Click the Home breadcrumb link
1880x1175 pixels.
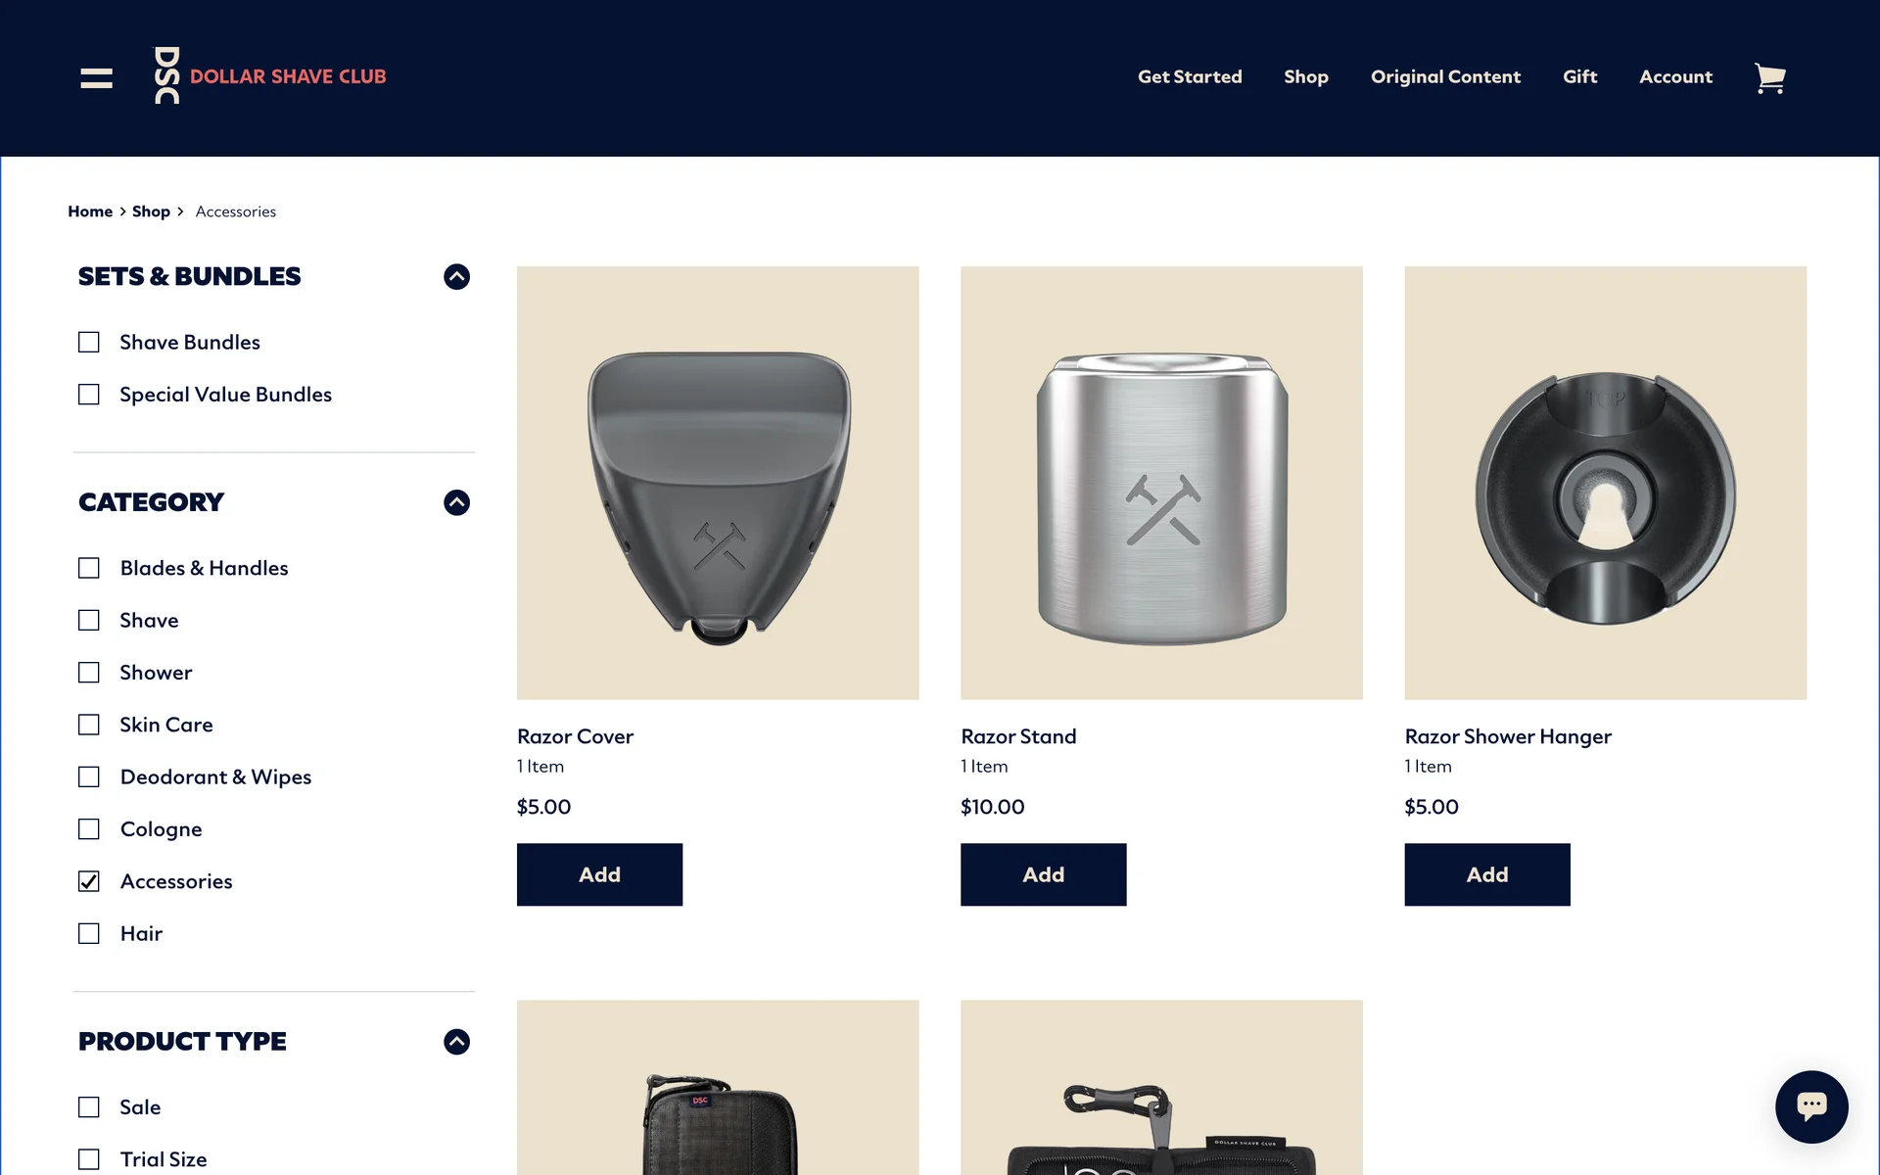point(90,211)
